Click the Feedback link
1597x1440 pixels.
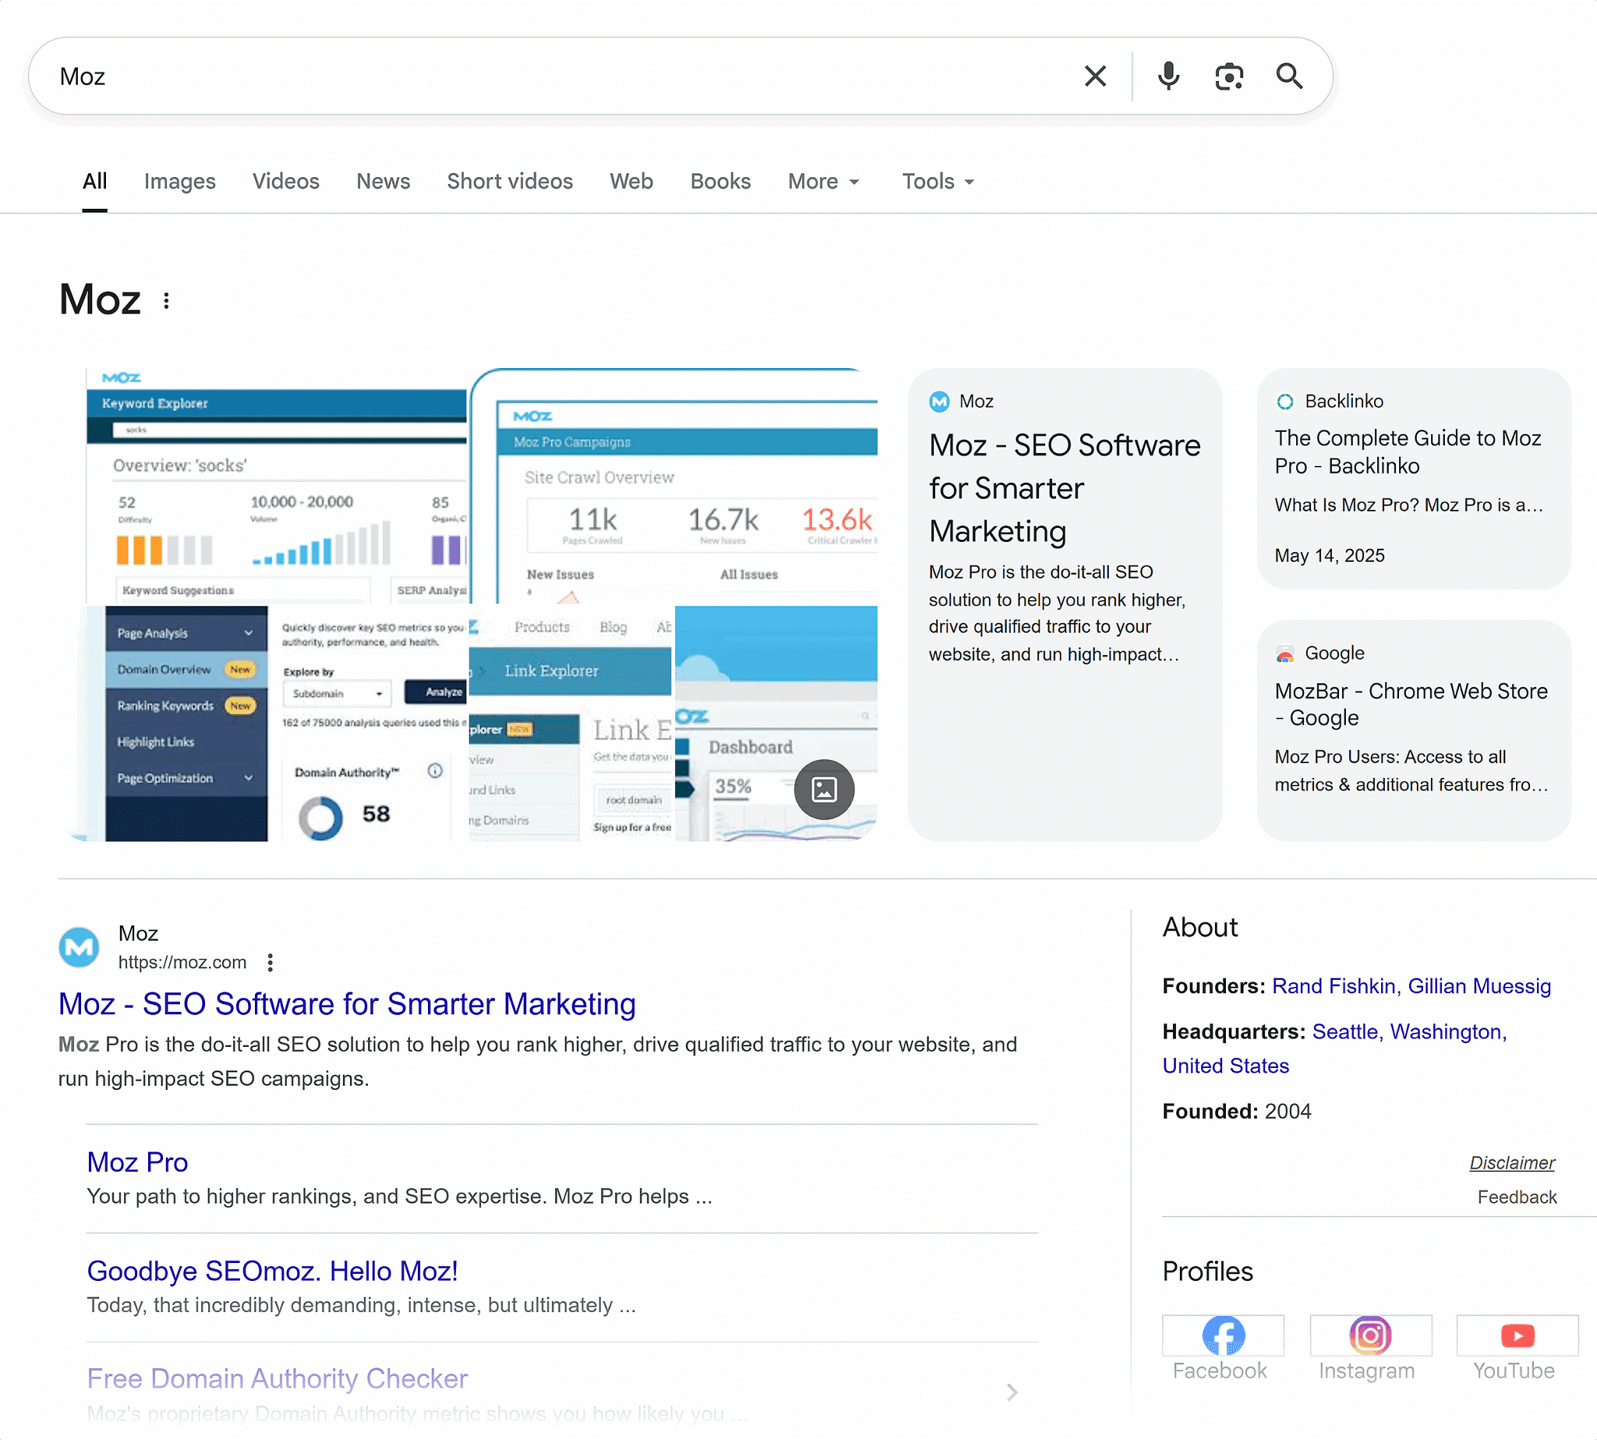(1517, 1197)
